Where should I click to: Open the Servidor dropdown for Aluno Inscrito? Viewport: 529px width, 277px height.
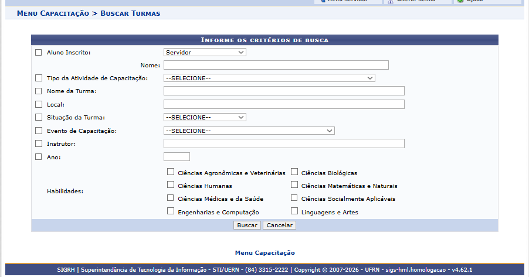point(205,52)
